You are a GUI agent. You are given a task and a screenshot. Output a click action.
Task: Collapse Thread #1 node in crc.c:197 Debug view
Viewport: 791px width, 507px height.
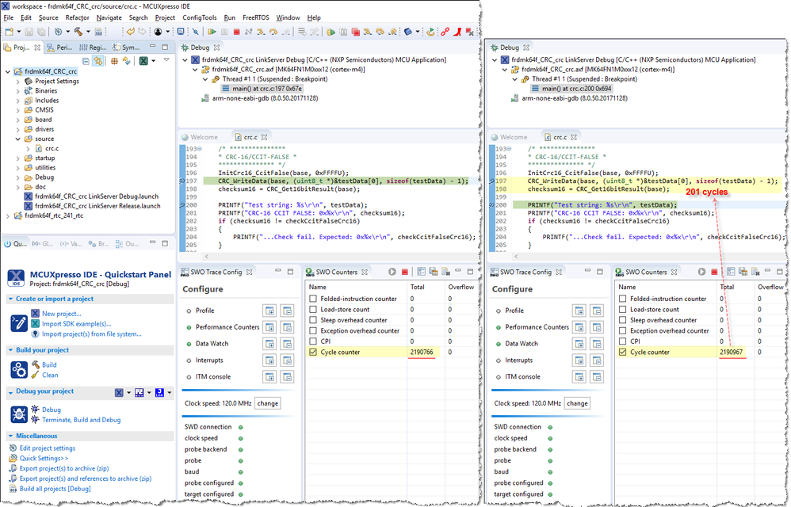pos(205,79)
